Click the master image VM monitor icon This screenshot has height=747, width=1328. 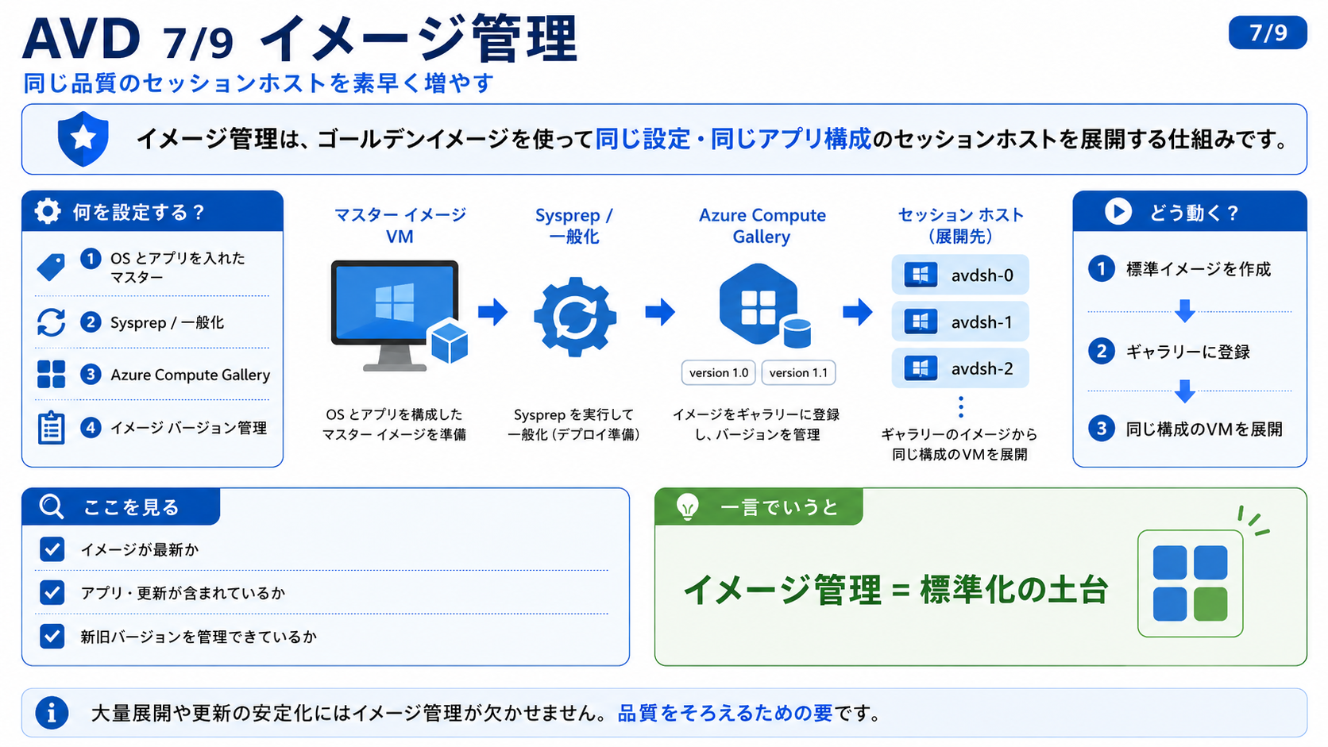394,315
